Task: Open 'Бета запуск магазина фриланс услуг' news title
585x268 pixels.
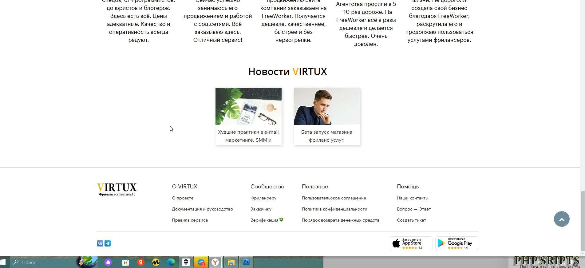Action: pos(327,136)
